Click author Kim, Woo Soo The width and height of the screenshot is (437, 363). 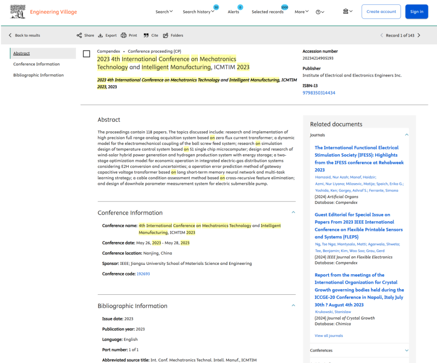352,251
